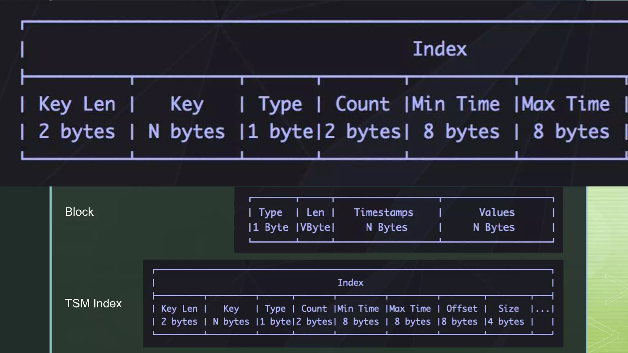The height and width of the screenshot is (353, 628).
Task: Select "Type" in the enlarged Index diagram
Action: point(280,104)
